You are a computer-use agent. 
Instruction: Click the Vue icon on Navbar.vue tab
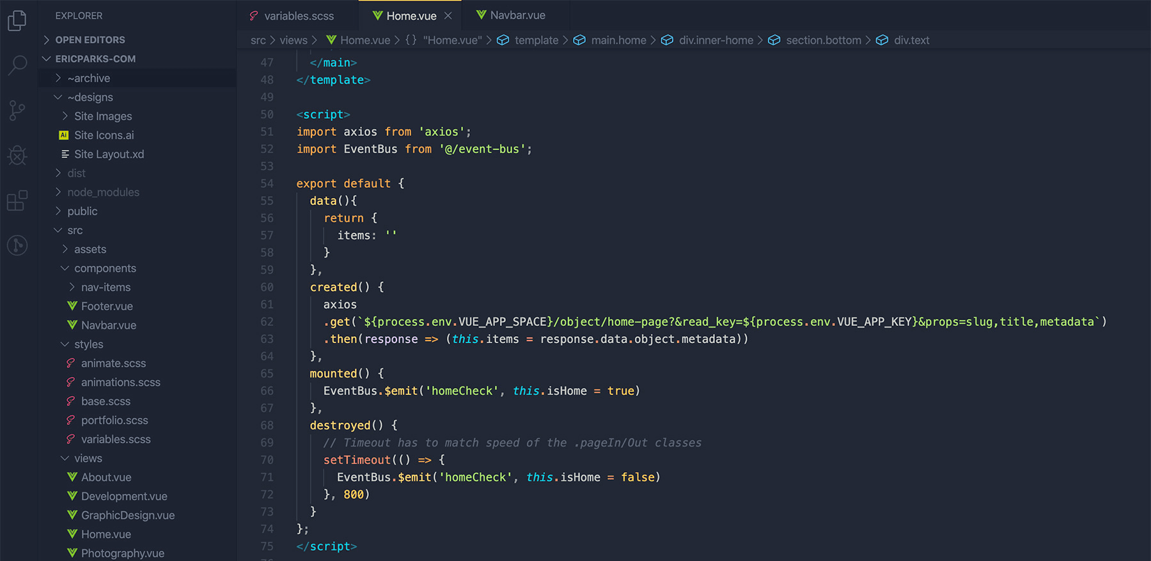point(482,15)
